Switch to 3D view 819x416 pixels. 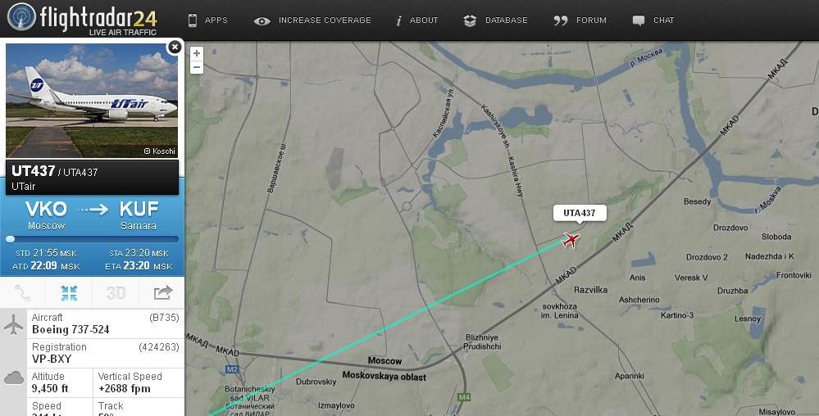[116, 293]
